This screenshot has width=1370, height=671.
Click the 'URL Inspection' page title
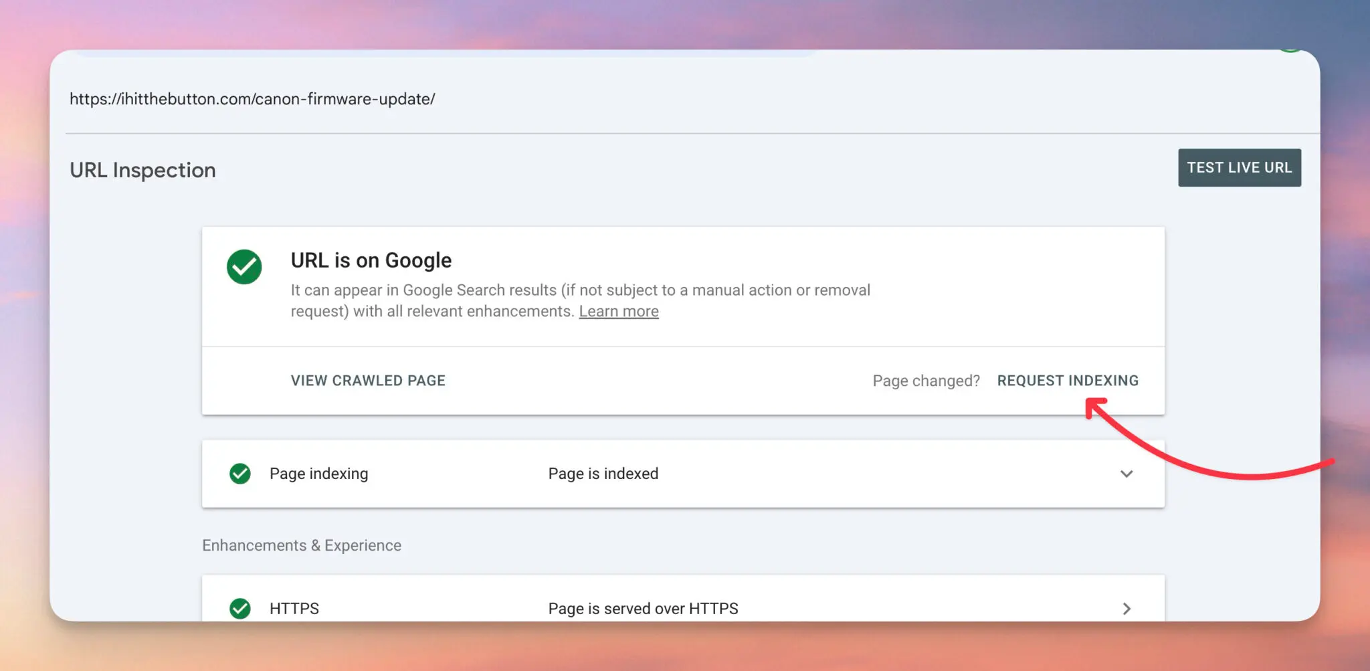click(x=142, y=170)
